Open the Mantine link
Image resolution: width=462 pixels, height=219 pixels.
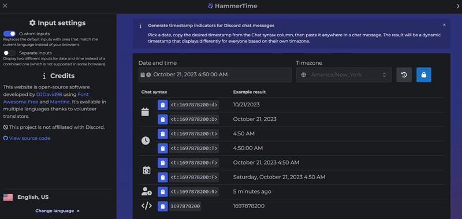coord(59,102)
